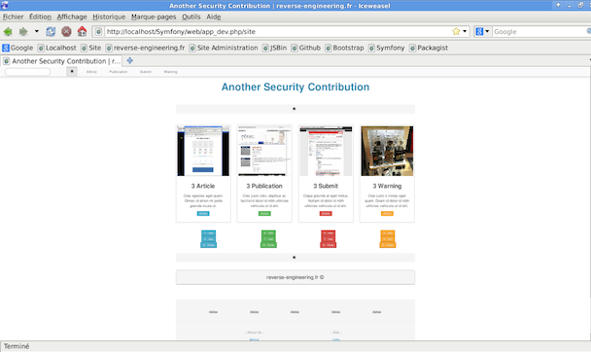This screenshot has height=352, width=591.
Task: Open the Affichage menu
Action: (72, 17)
